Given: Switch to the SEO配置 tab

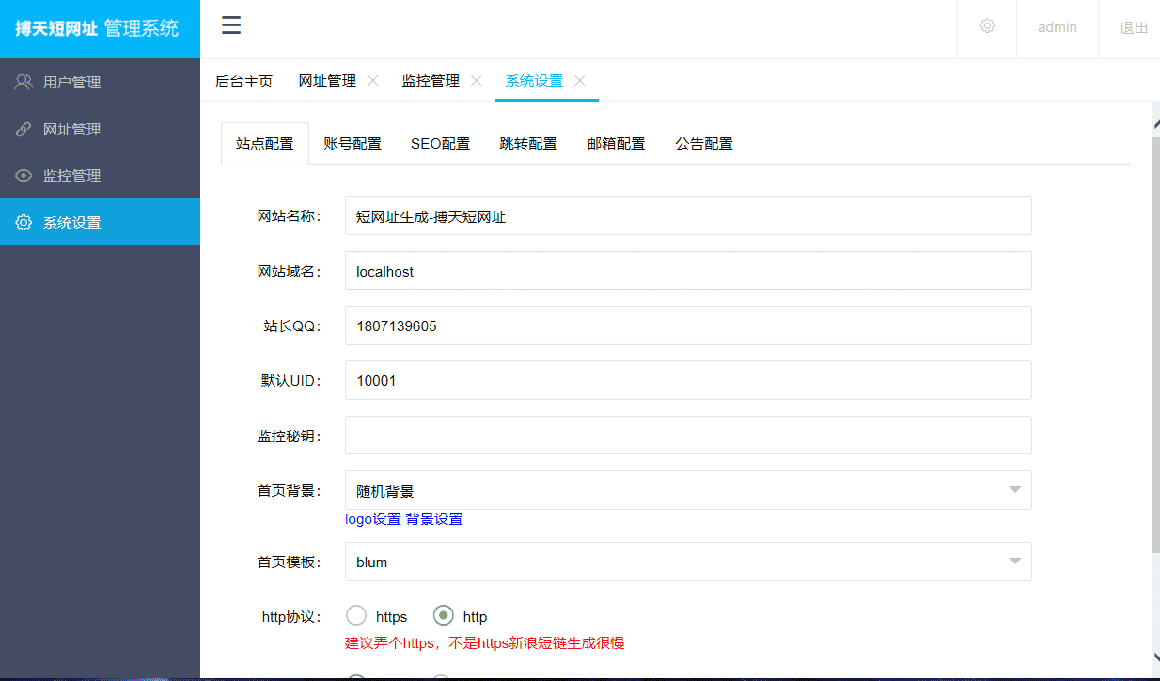Looking at the screenshot, I should click(x=440, y=143).
